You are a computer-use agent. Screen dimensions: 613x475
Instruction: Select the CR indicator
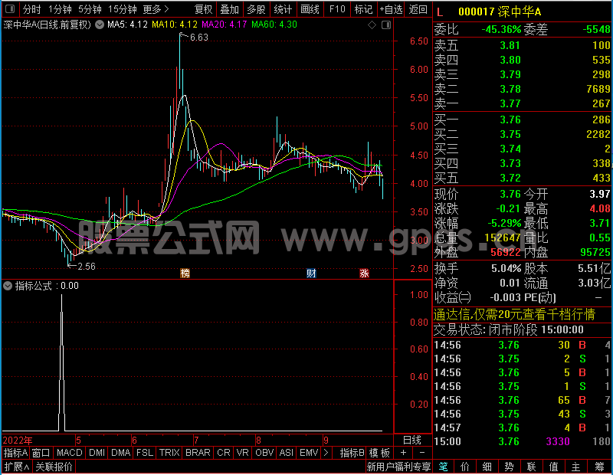[223, 453]
